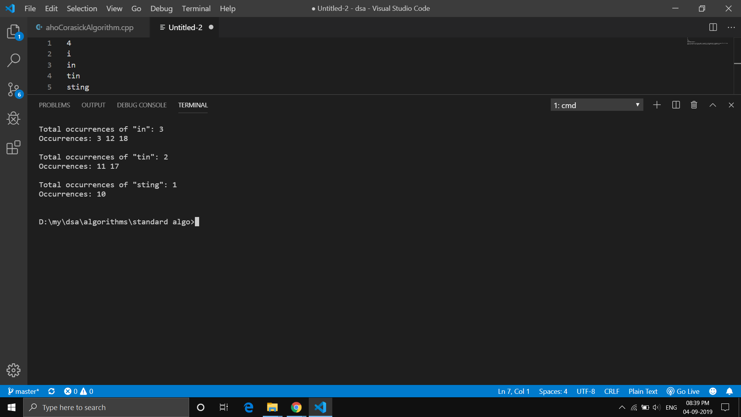Click the master* branch indicator

click(24, 391)
